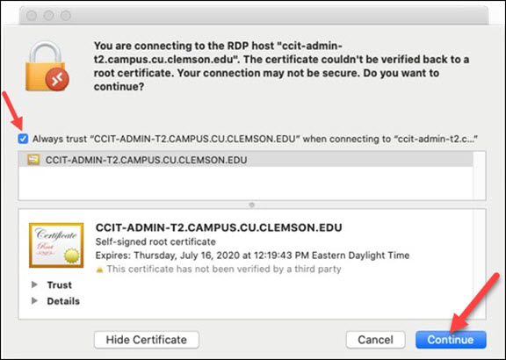The width and height of the screenshot is (506, 360).
Task: Click the Self-signed root certificate text
Action: pyautogui.click(x=155, y=242)
